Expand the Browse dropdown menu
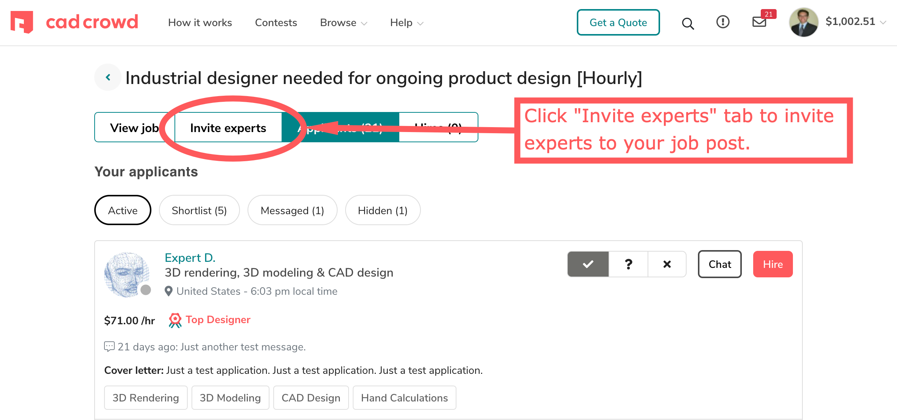Image resolution: width=897 pixels, height=420 pixels. pos(343,23)
